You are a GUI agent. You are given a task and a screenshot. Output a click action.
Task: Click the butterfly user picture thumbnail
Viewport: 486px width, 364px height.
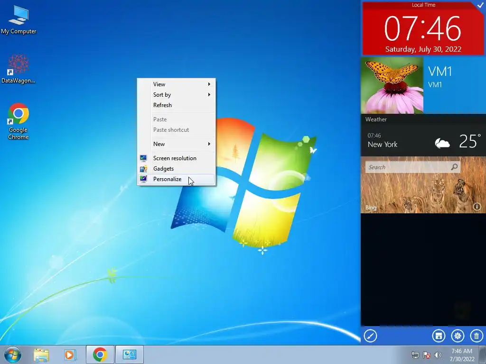coord(392,85)
